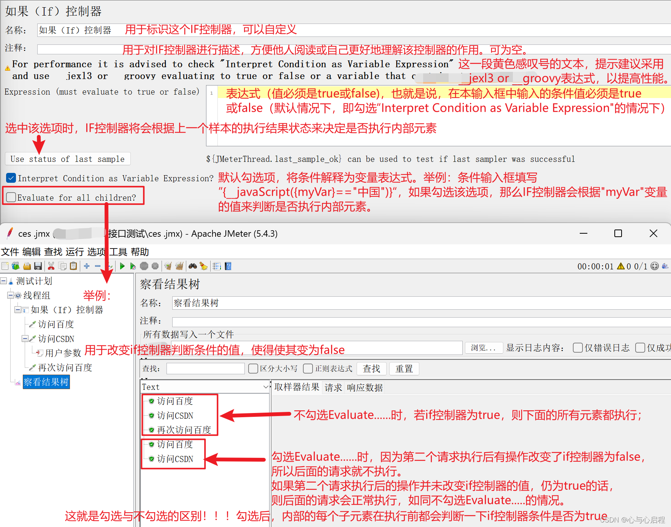Click the JMeter feather icon in title bar
This screenshot has width=671, height=527.
pos(10,233)
